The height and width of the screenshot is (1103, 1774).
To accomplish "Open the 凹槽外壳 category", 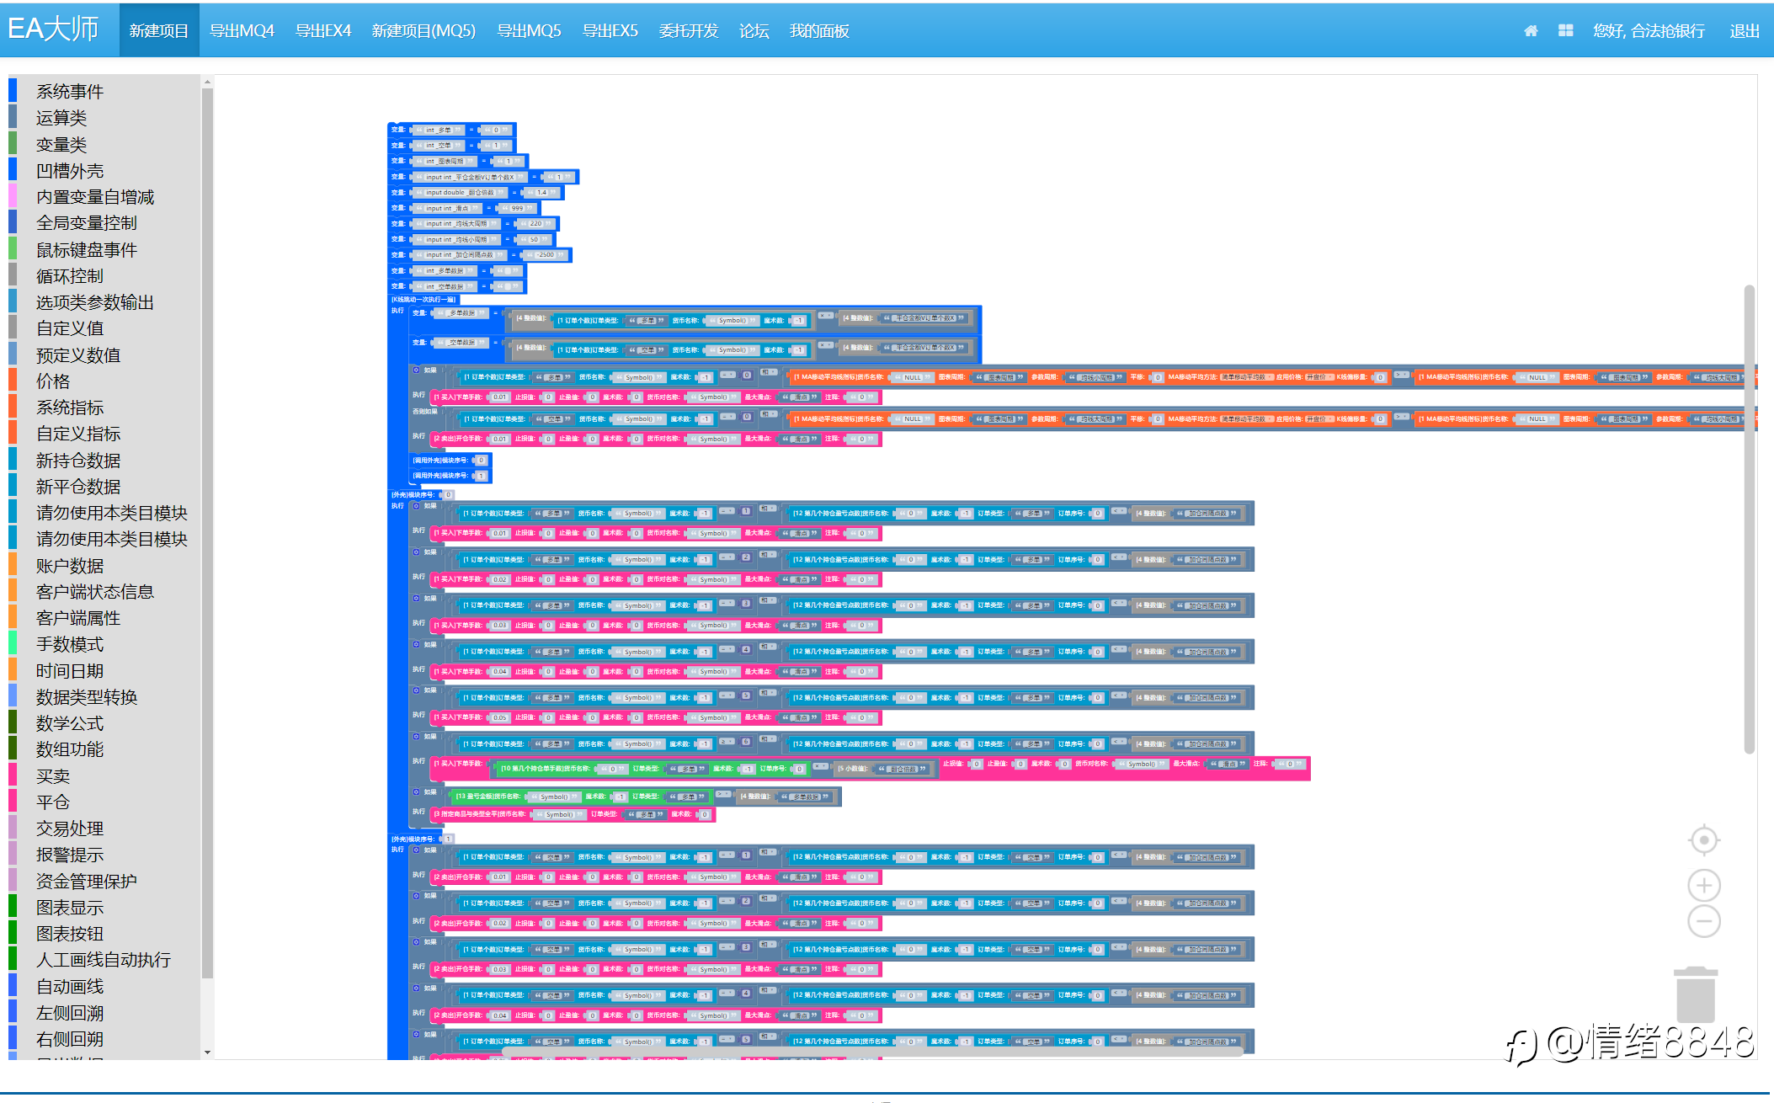I will [70, 171].
